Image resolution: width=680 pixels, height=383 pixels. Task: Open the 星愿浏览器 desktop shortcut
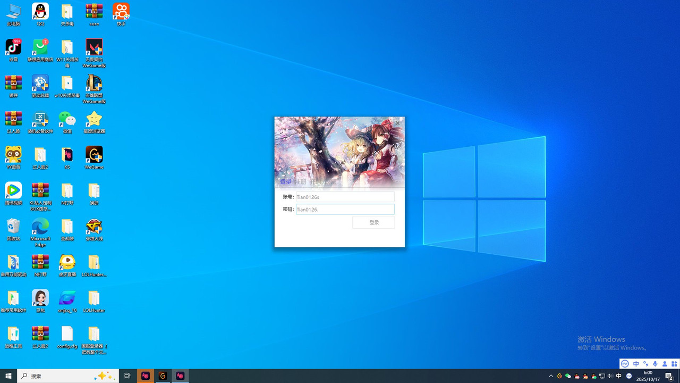[x=94, y=122]
